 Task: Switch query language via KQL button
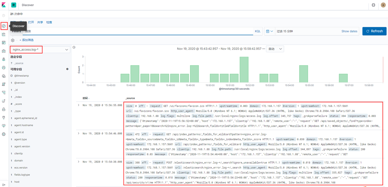(x=258, y=31)
